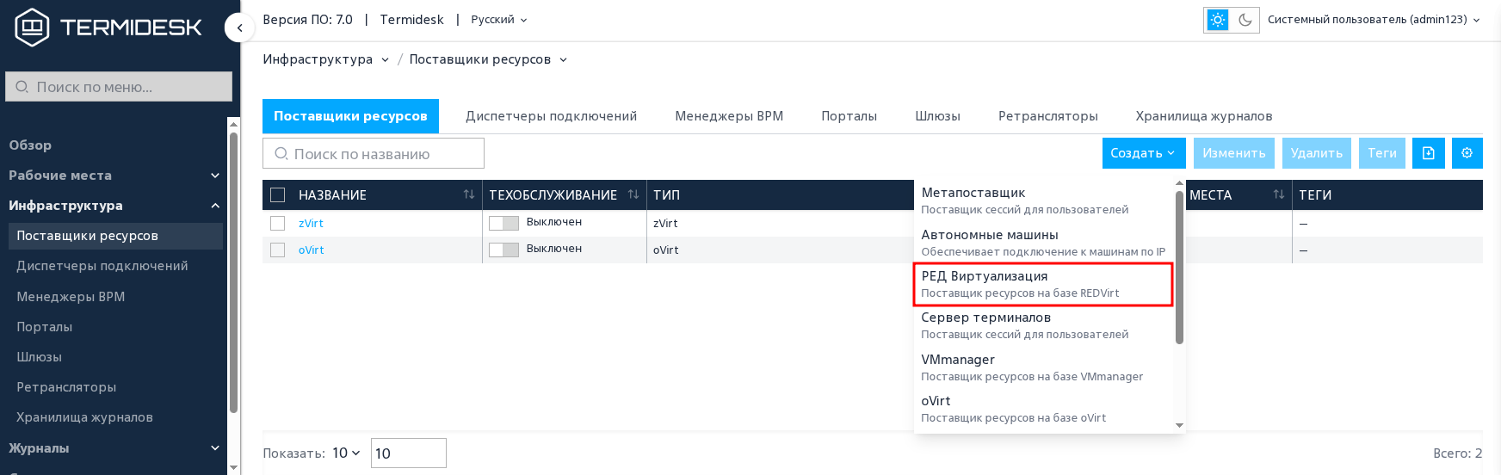This screenshot has width=1501, height=475.
Task: Click the Termidesk logo icon
Action: (33, 27)
